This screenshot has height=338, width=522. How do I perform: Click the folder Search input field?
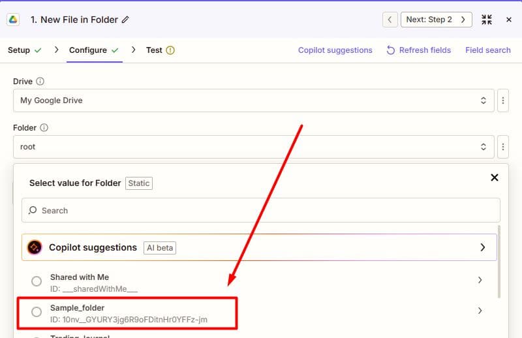coord(260,210)
